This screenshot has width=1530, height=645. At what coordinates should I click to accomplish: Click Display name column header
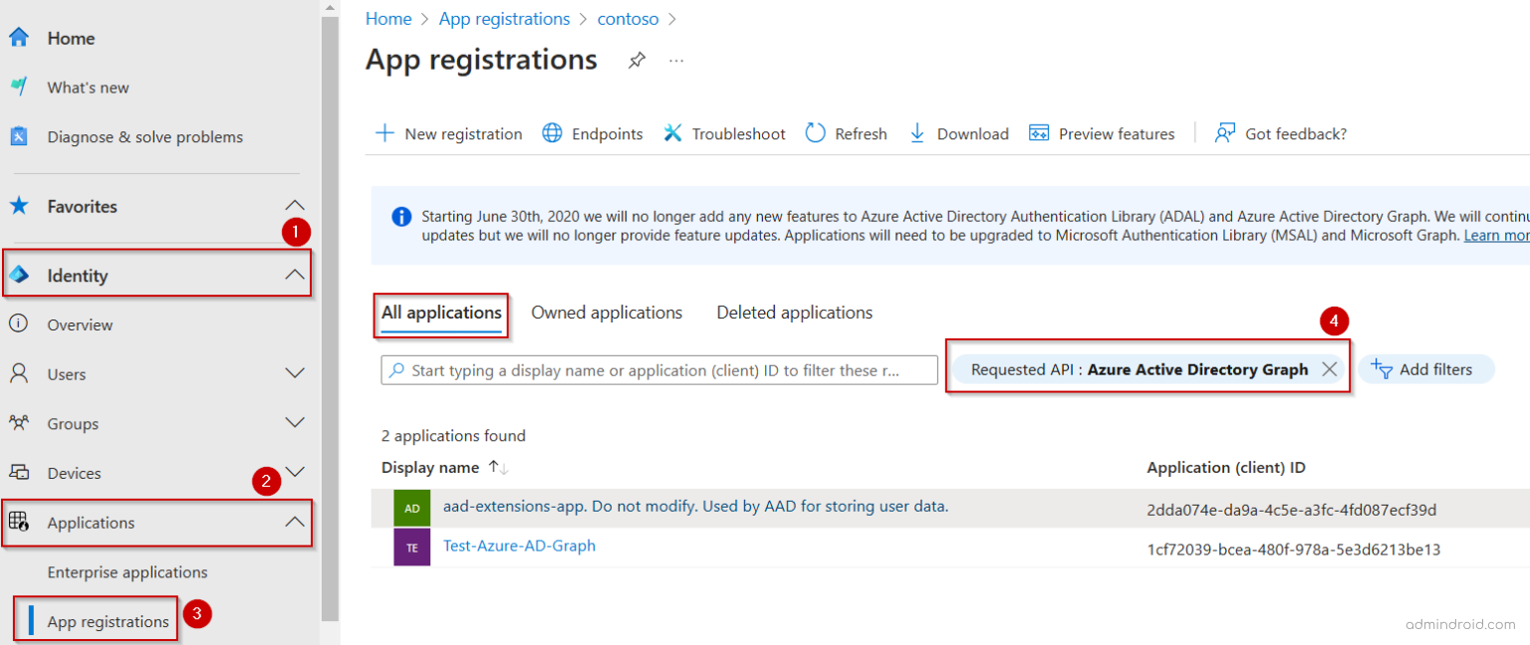point(430,467)
